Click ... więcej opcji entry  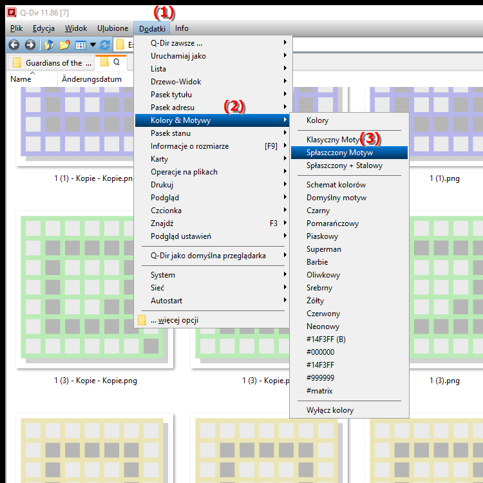point(212,320)
